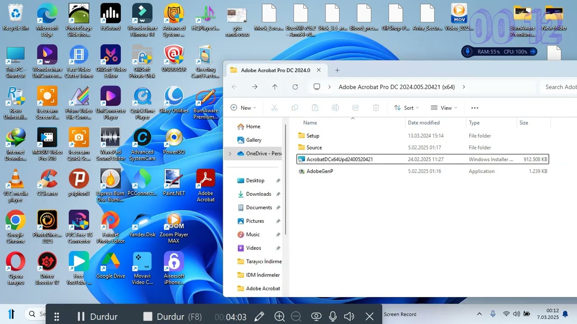Expand the chevron before Adobe Acrobat Pro DC path
The width and height of the screenshot is (577, 324).
330,87
